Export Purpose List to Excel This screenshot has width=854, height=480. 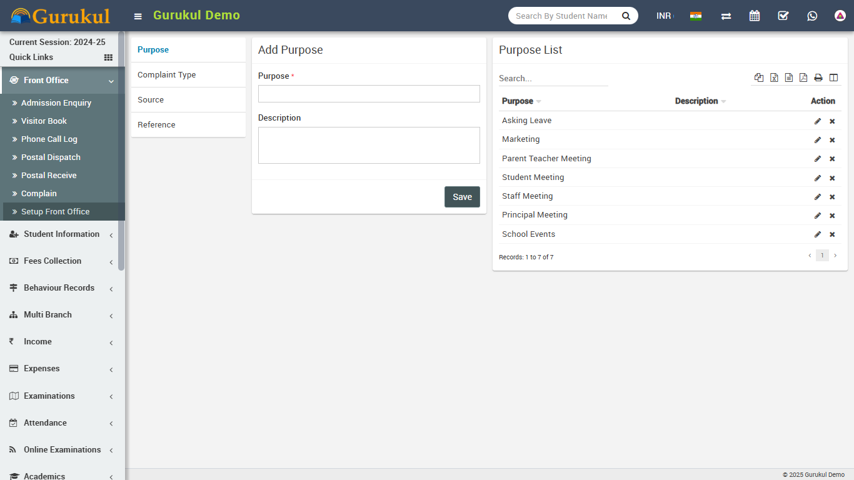(774, 77)
